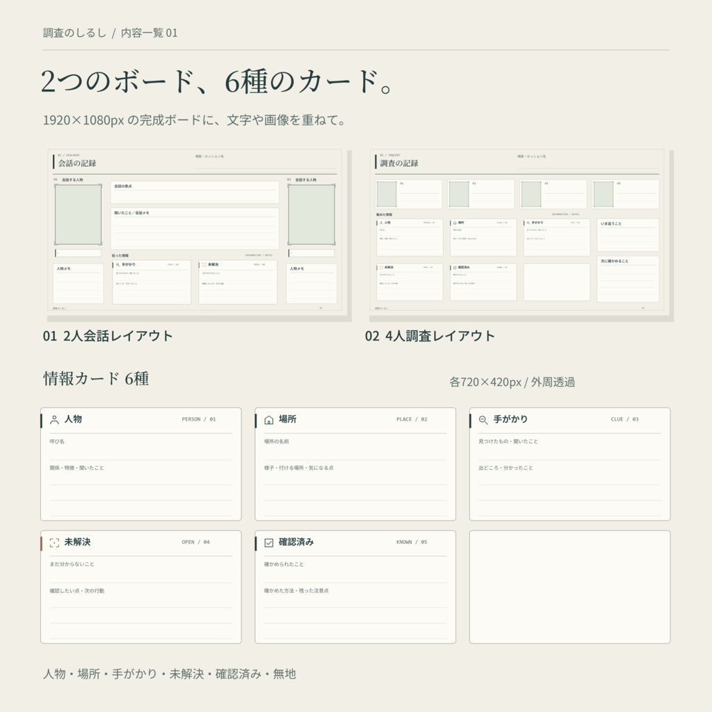Click the 見つけたもの・聞いたこと field label

click(508, 442)
